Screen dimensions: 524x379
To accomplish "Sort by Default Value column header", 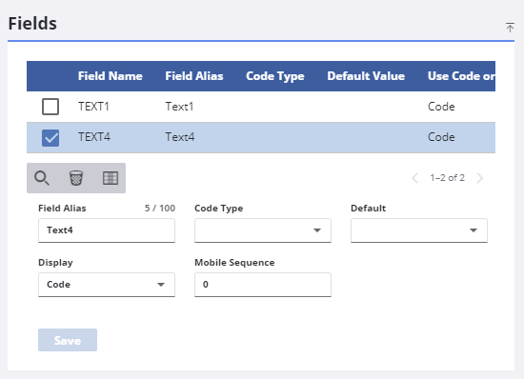I will [366, 76].
